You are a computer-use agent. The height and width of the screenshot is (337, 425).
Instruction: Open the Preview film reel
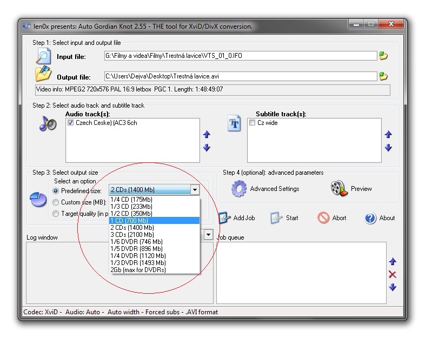coord(339,188)
